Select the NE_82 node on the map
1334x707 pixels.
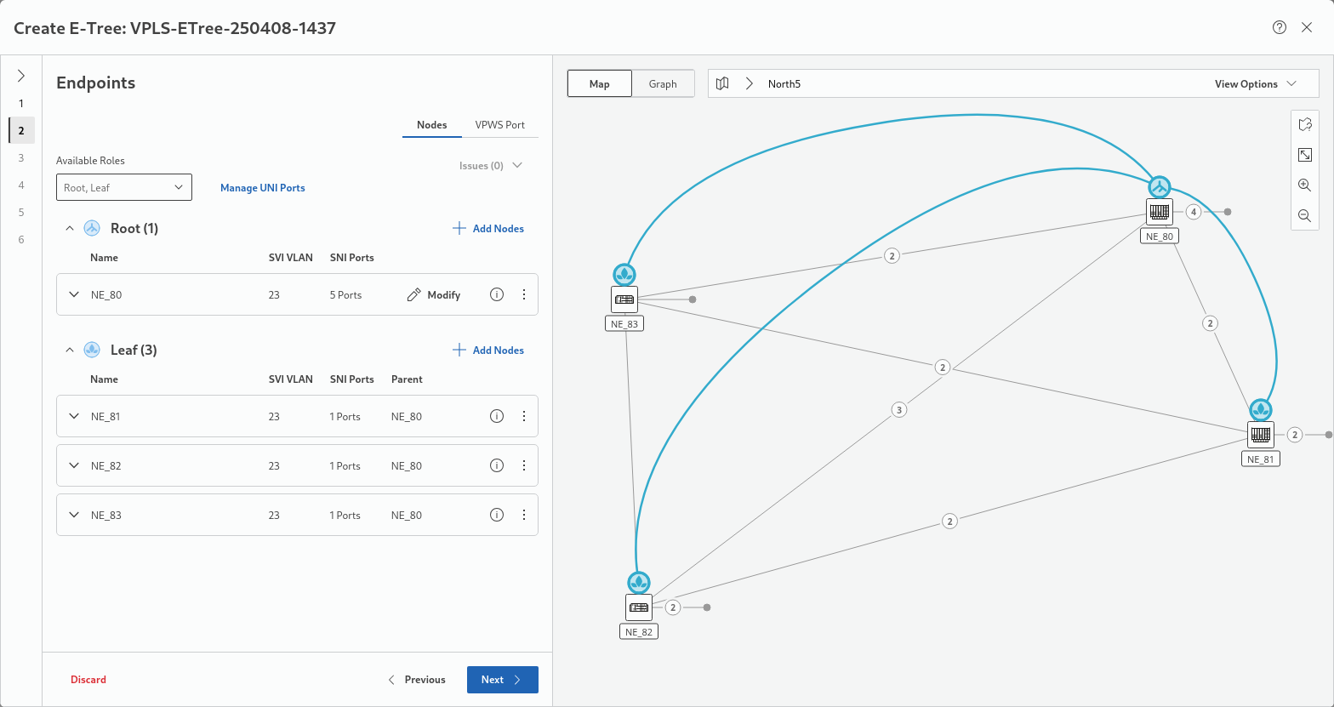[x=639, y=607]
